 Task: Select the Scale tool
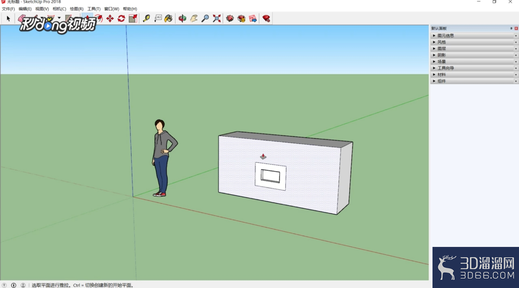pyautogui.click(x=133, y=19)
